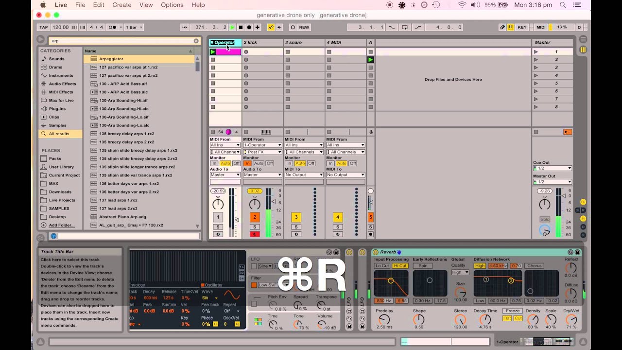Open the Max for Live category
The width and height of the screenshot is (622, 350).
tap(61, 100)
